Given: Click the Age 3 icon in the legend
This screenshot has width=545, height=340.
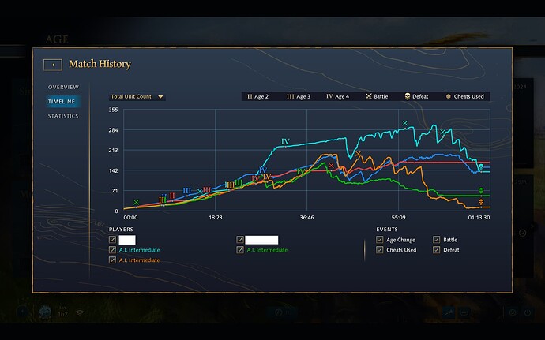Looking at the screenshot, I should [291, 96].
